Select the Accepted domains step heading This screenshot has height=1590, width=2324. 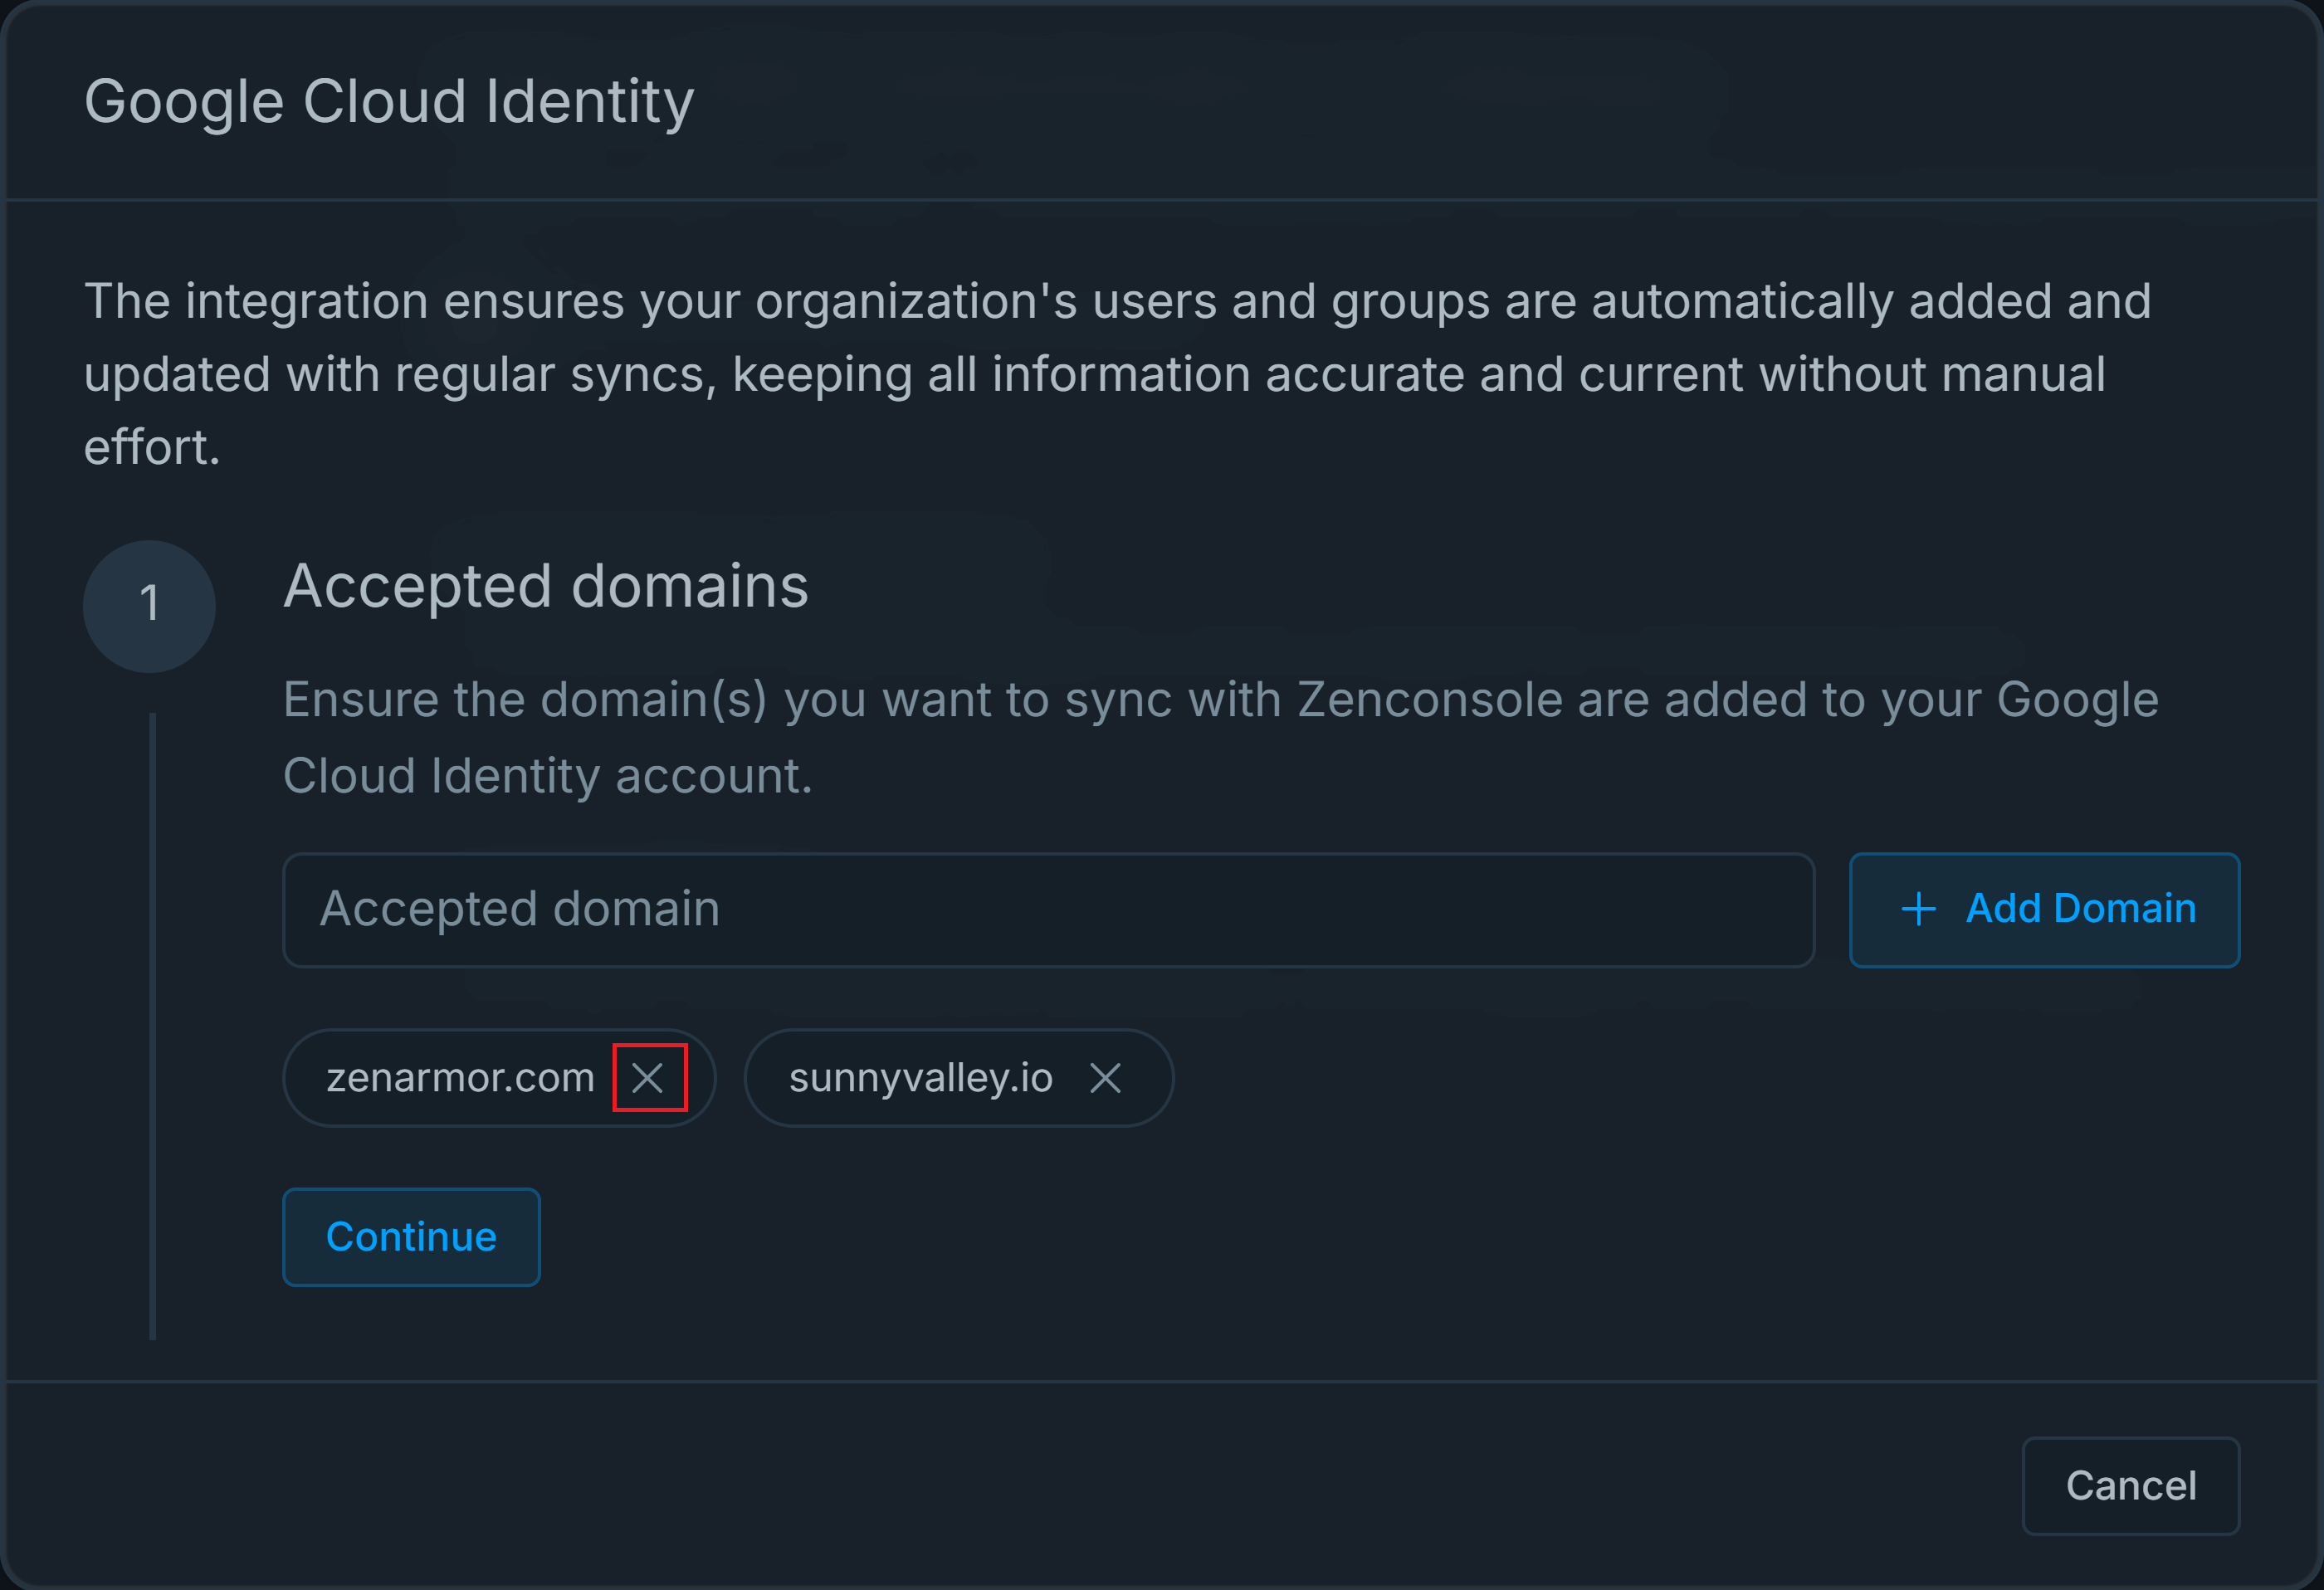click(x=546, y=586)
